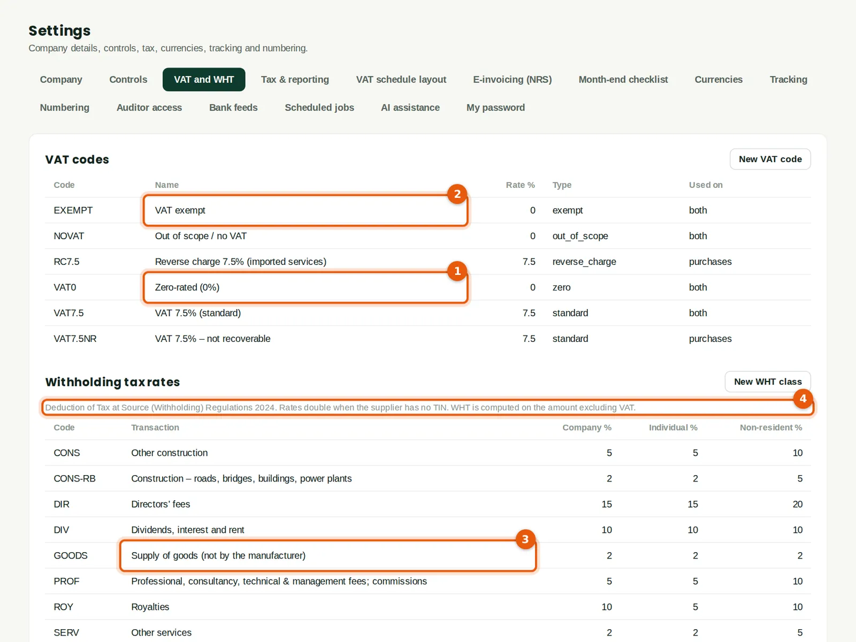Screen dimensions: 856x642
Task: Click the New VAT code button
Action: pyautogui.click(x=770, y=159)
